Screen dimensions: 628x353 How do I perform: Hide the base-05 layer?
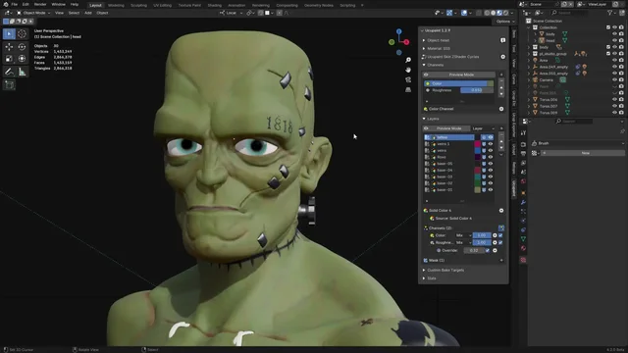(491, 164)
